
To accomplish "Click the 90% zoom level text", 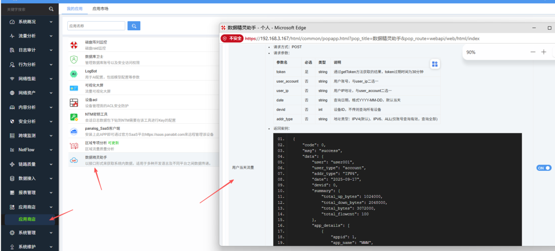I will (471, 52).
